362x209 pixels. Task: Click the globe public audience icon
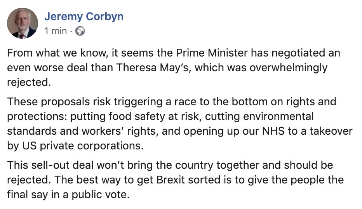click(x=80, y=31)
